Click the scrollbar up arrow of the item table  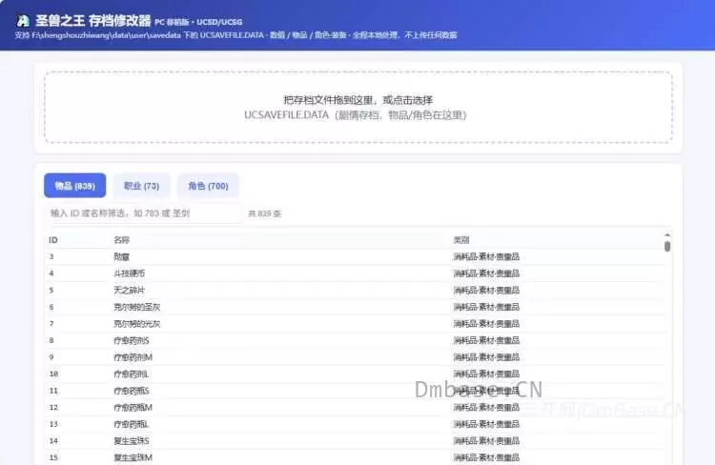[667, 234]
